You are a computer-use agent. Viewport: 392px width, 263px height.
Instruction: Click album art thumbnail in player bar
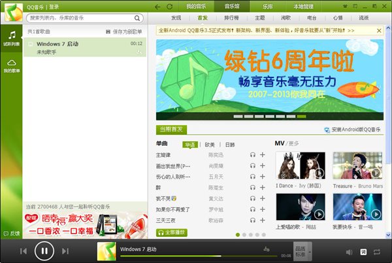[106, 251]
